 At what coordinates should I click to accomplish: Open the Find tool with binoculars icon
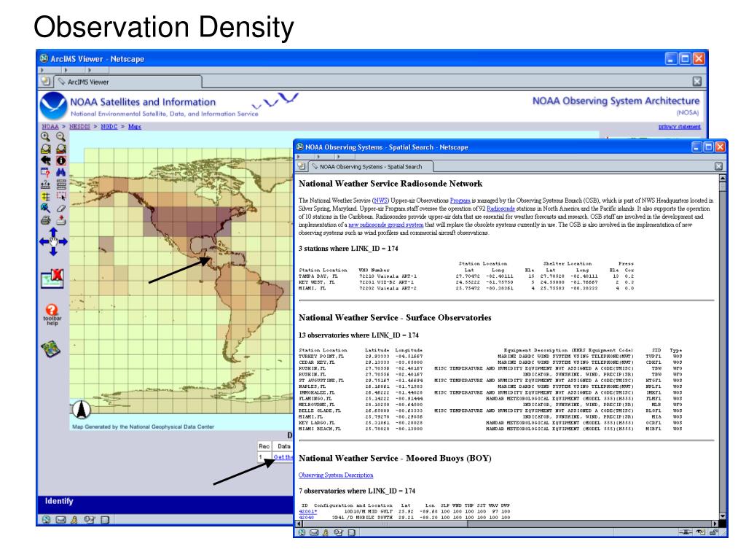pyautogui.click(x=61, y=172)
